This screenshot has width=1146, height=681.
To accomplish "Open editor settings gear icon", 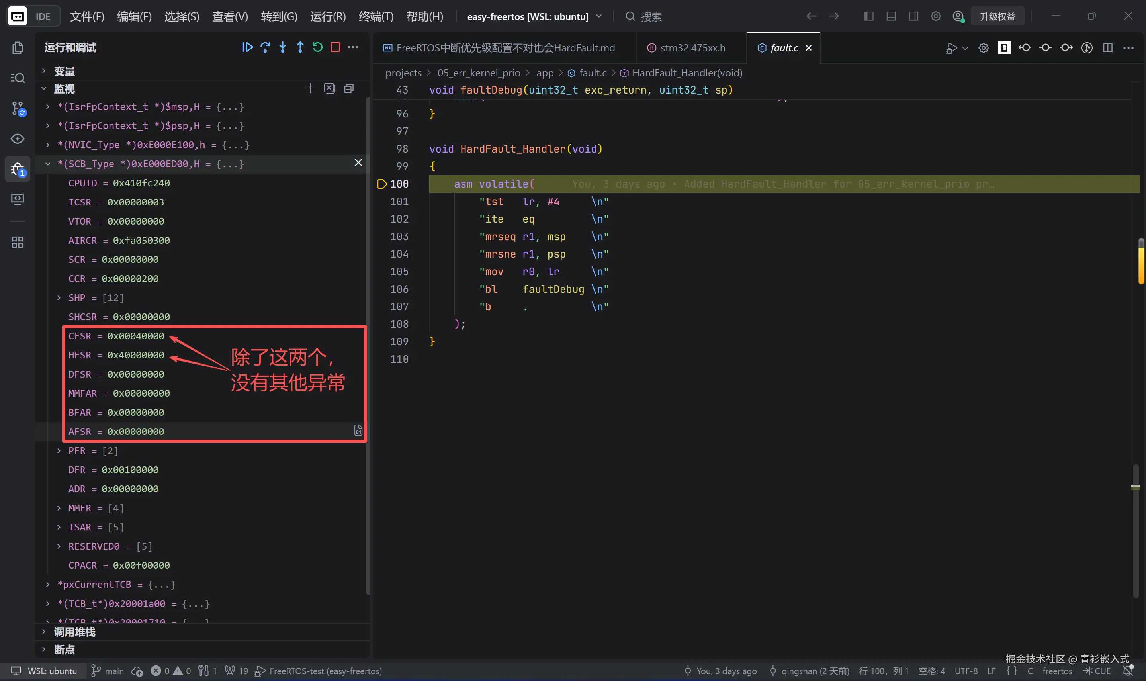I will point(983,48).
